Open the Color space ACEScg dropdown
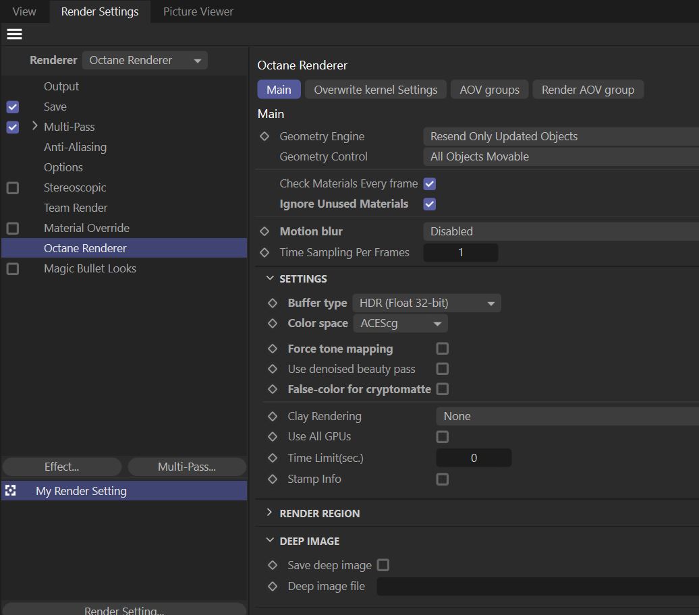This screenshot has width=699, height=615. (400, 323)
